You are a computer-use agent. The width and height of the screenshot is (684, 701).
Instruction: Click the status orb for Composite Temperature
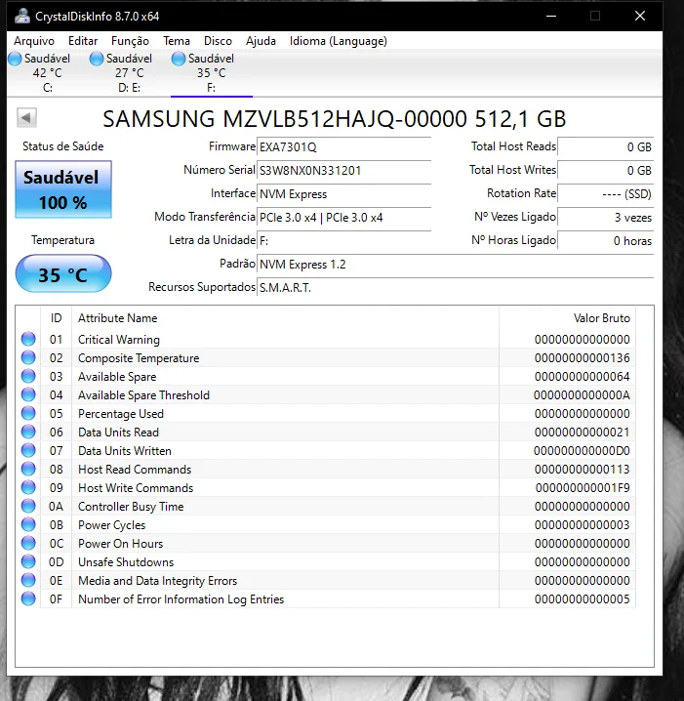(x=28, y=357)
